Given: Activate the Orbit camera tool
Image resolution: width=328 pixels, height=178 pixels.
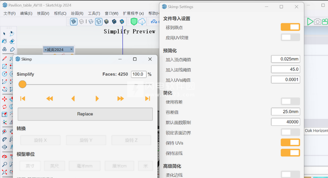Looking at the screenshot, I should pos(5,157).
